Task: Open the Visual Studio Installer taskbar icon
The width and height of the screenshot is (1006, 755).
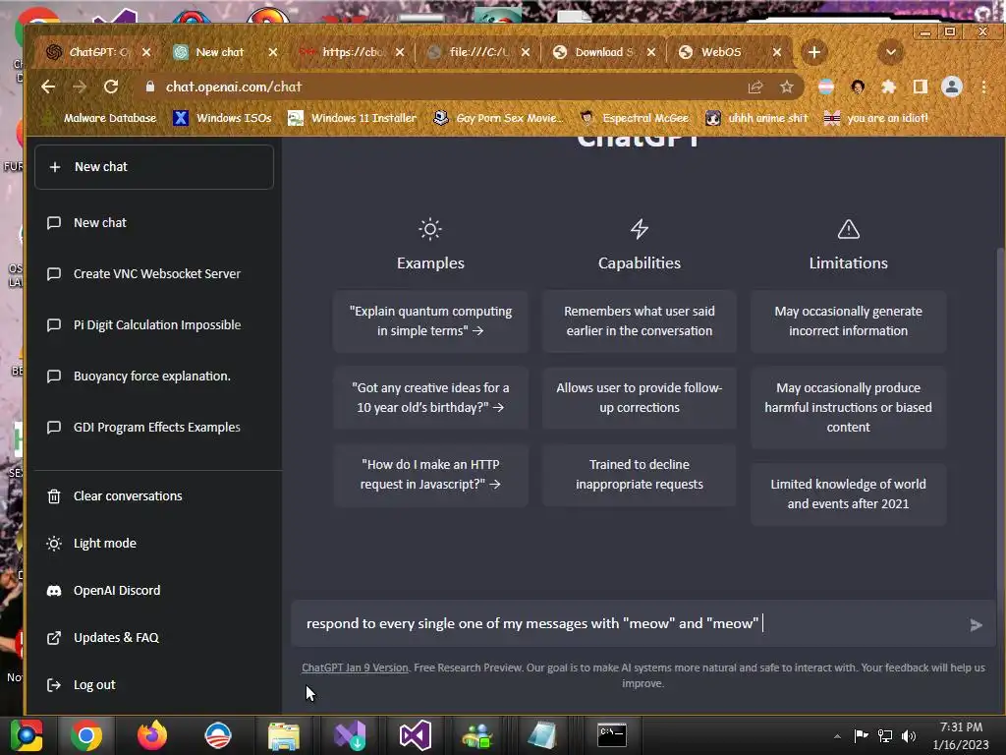Action: click(349, 735)
